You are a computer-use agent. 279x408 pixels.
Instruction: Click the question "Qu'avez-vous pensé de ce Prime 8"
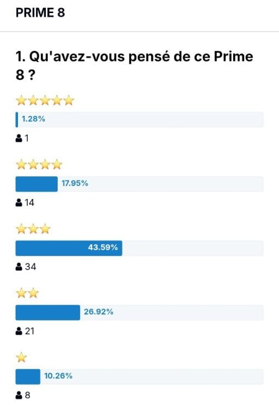point(135,65)
